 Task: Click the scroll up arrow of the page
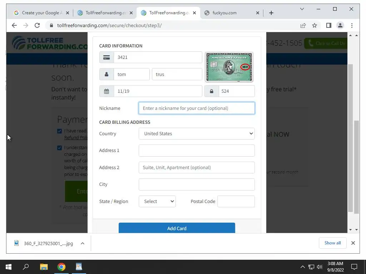356,35
